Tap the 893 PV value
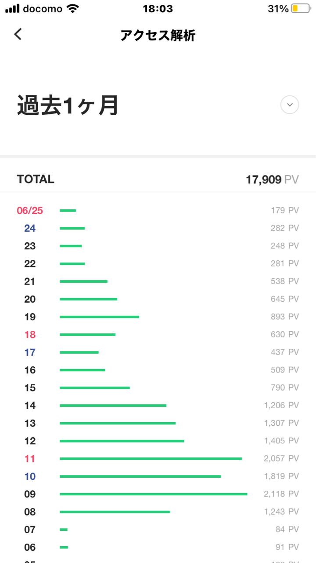Screen dimensions: 316x563 pyautogui.click(x=285, y=317)
